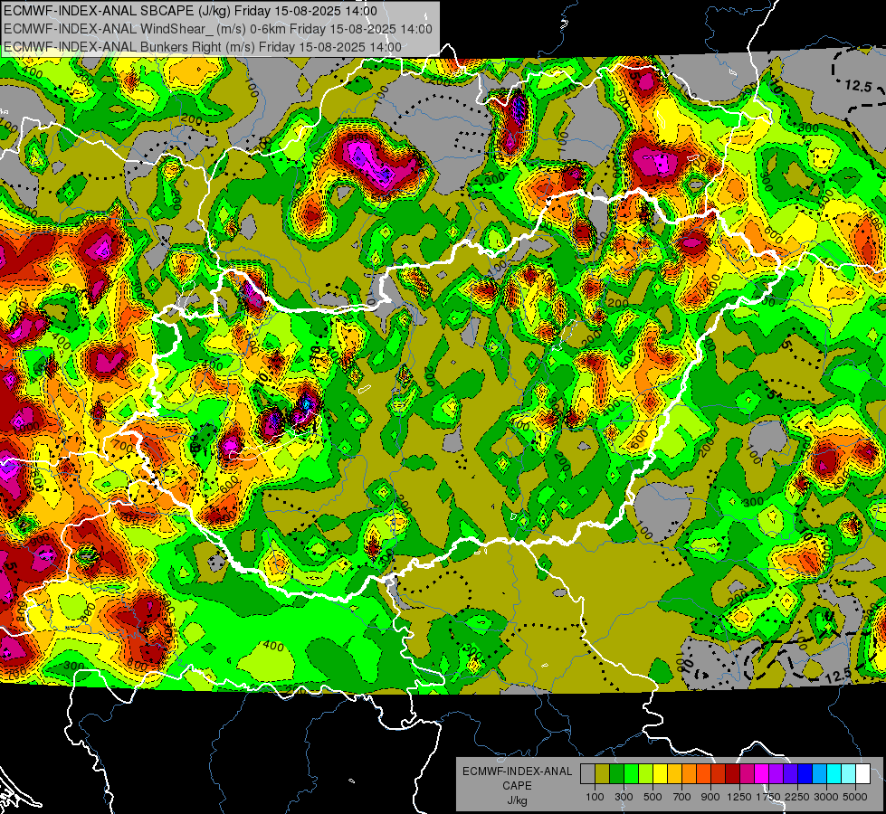Click the 500 value under the legend bar
Screen dimensions: 886x814
point(653,797)
